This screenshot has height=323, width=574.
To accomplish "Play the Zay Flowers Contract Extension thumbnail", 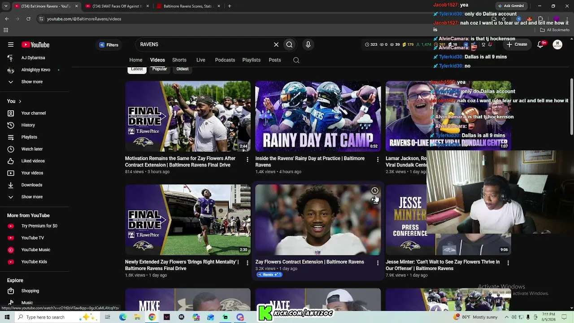I will click(x=318, y=220).
